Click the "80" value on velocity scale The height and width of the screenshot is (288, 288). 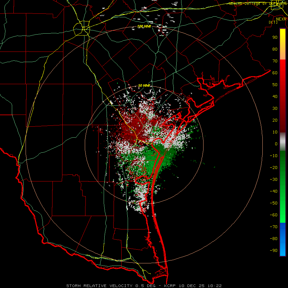click(275, 49)
